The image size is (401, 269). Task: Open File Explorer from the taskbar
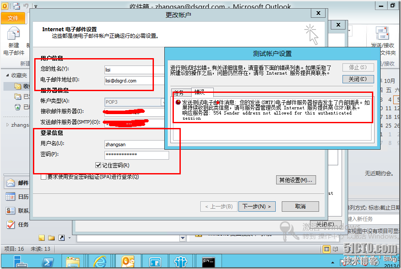click(x=73, y=262)
